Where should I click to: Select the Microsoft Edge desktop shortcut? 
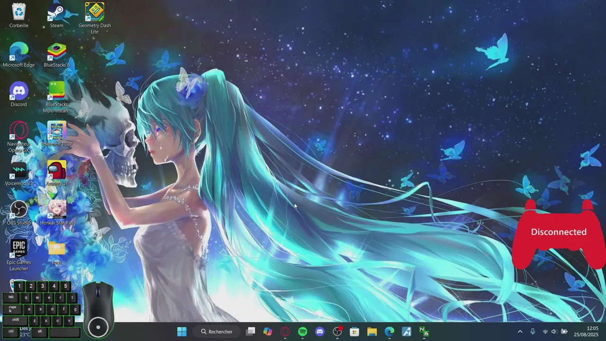[19, 55]
